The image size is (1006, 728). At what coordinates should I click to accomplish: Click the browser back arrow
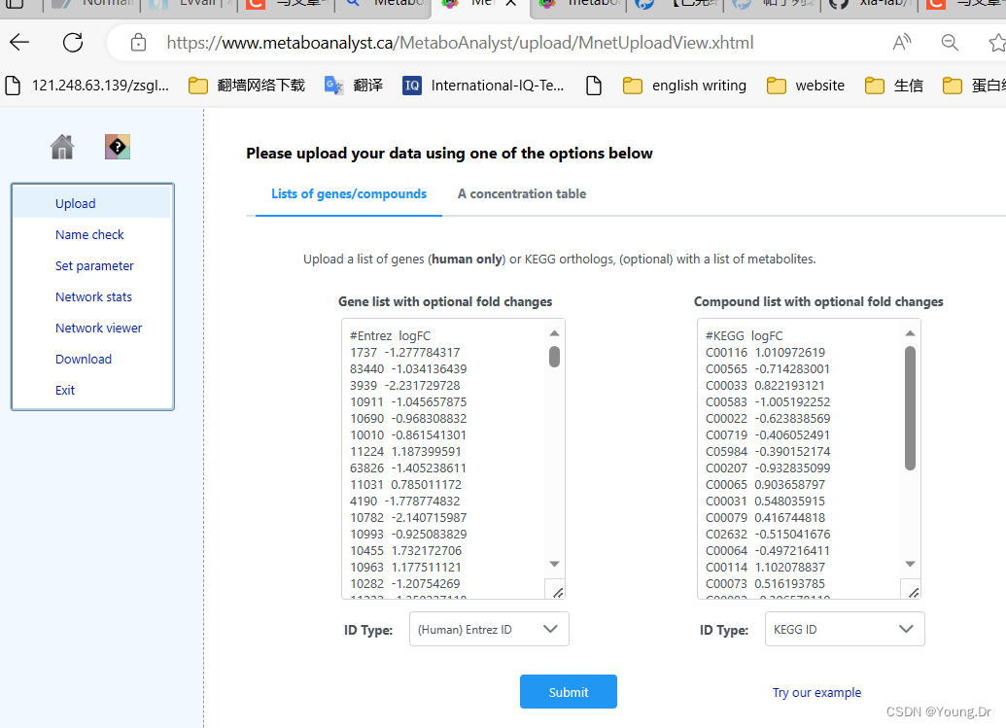19,42
